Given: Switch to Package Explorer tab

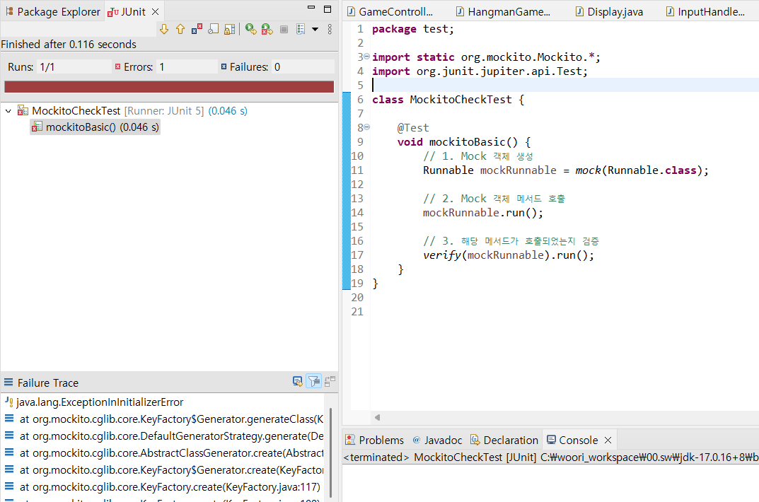Looking at the screenshot, I should pos(53,11).
